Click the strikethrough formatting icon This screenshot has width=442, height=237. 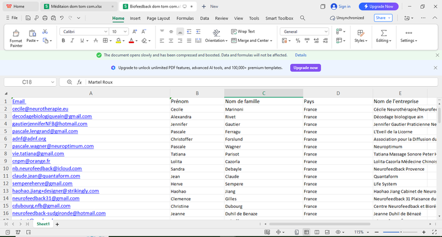tap(96, 41)
